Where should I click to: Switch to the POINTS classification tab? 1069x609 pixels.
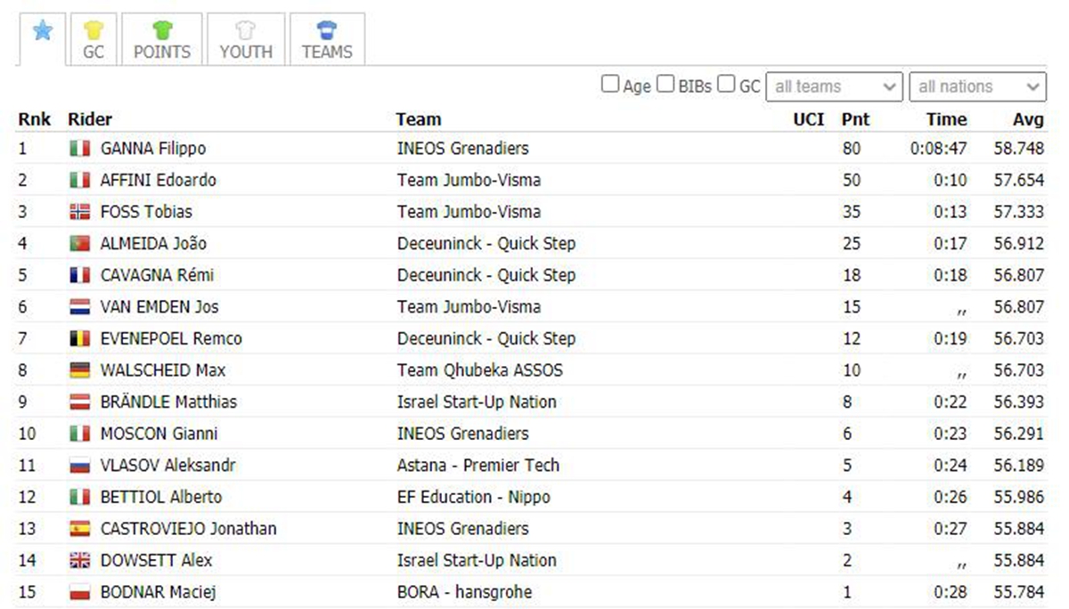(162, 39)
